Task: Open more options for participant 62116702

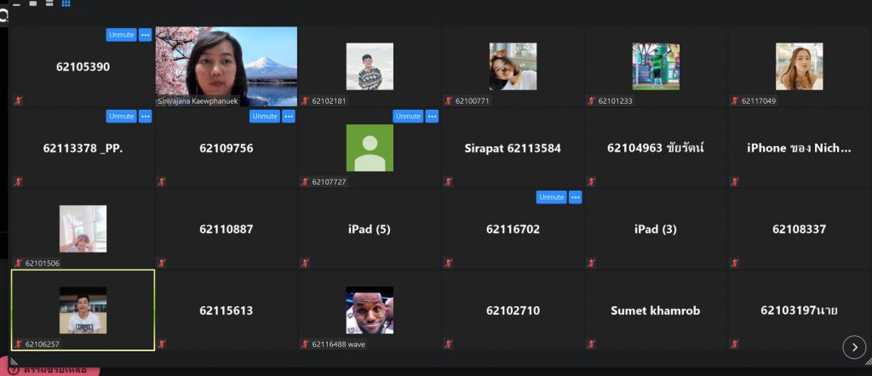Action: click(576, 197)
